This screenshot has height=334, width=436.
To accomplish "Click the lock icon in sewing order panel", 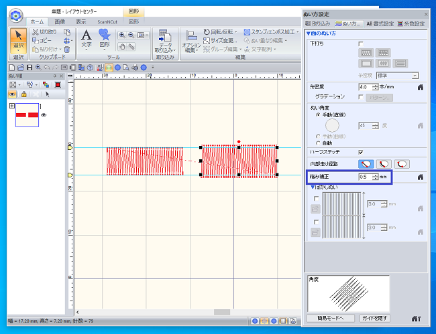I will click(25, 94).
